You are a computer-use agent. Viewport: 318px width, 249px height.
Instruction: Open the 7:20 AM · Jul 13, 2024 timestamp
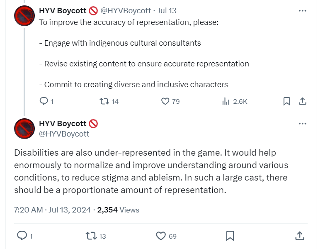click(x=52, y=210)
